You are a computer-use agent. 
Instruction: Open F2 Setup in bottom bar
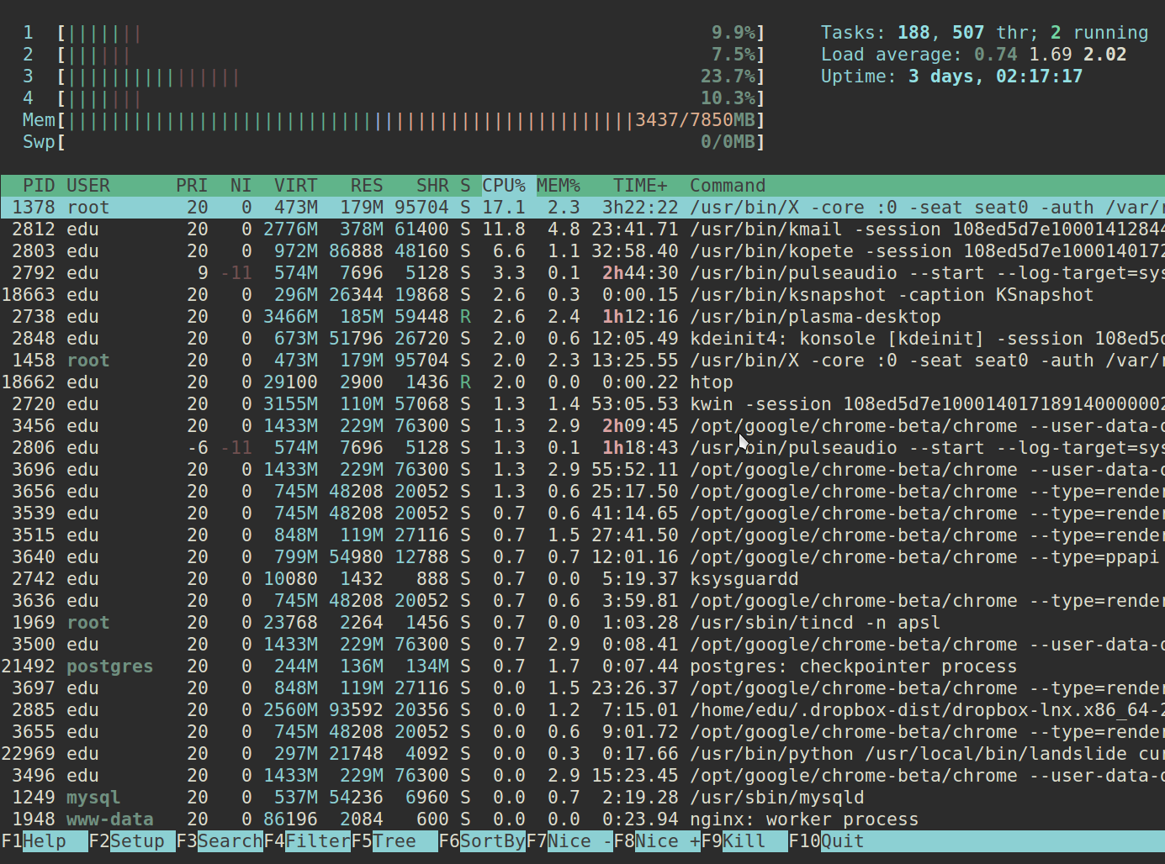coord(132,841)
